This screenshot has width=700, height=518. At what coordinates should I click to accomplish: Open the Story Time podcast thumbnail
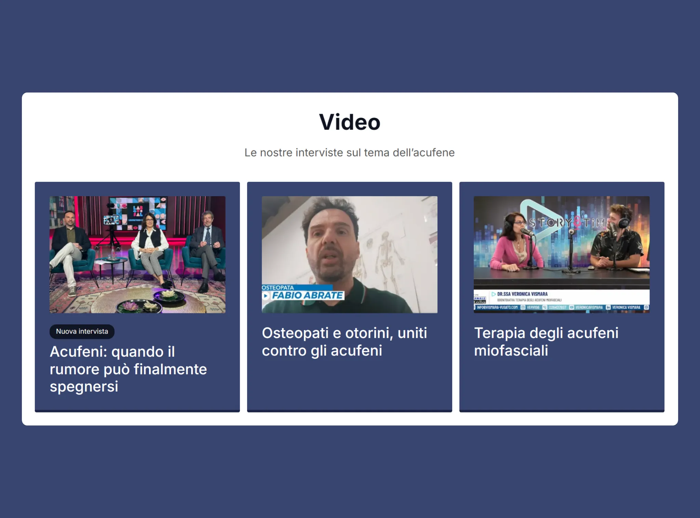click(562, 255)
